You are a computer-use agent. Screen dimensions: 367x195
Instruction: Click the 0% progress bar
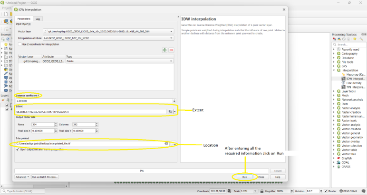point(142,170)
